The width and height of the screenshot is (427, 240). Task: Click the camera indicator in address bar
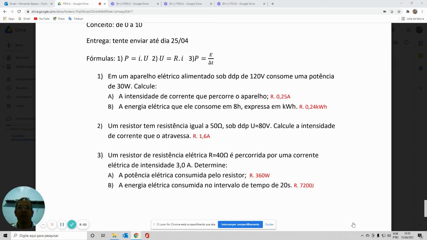coord(385,11)
